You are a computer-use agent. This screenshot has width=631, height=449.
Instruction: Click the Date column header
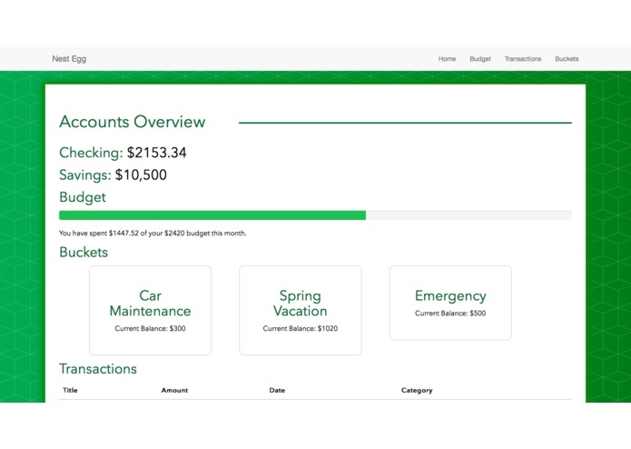click(277, 390)
